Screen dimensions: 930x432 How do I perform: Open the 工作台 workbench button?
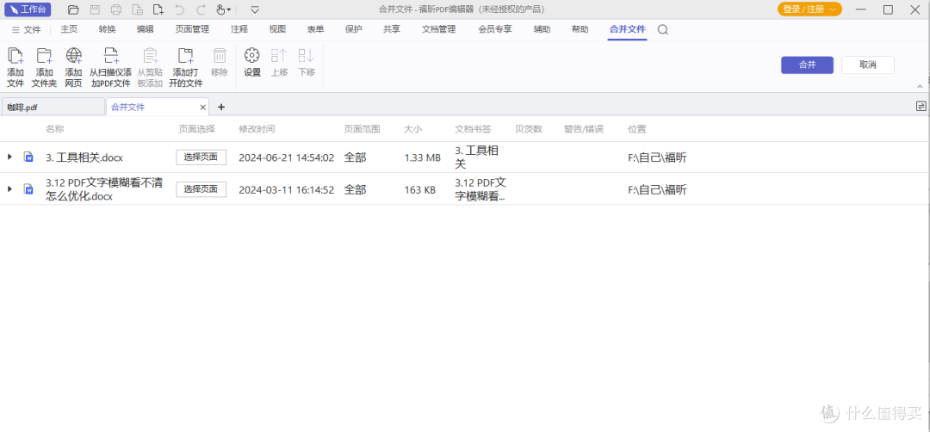pyautogui.click(x=28, y=9)
